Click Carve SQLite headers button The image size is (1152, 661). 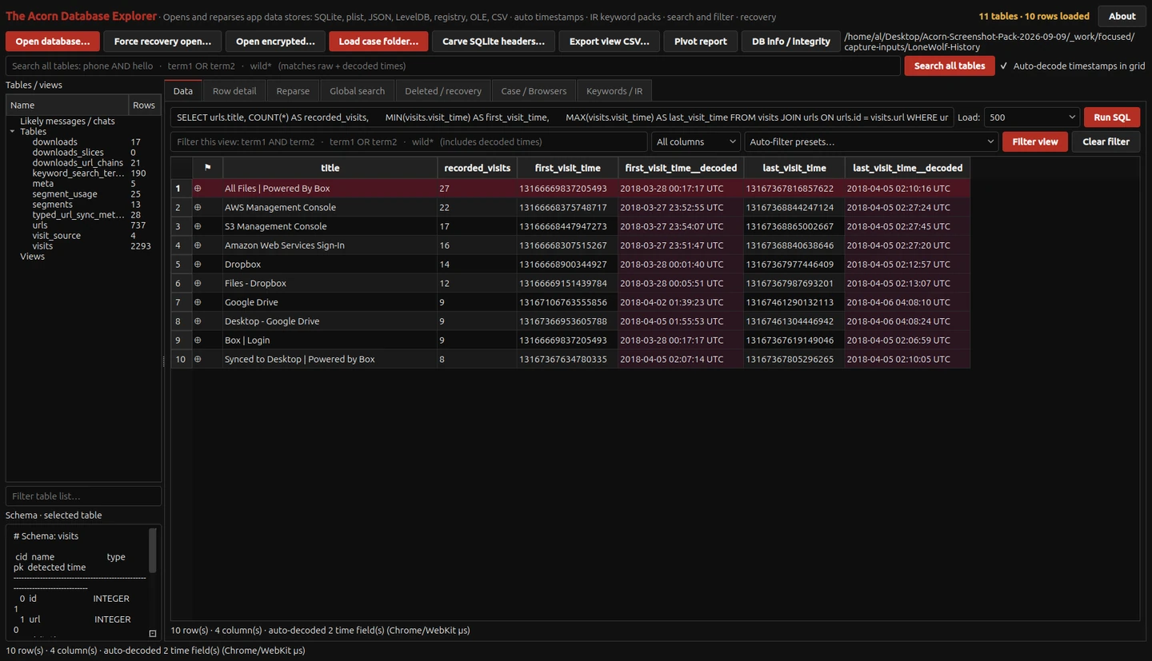point(494,42)
